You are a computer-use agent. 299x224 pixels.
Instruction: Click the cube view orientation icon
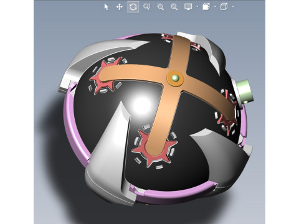point(224,7)
